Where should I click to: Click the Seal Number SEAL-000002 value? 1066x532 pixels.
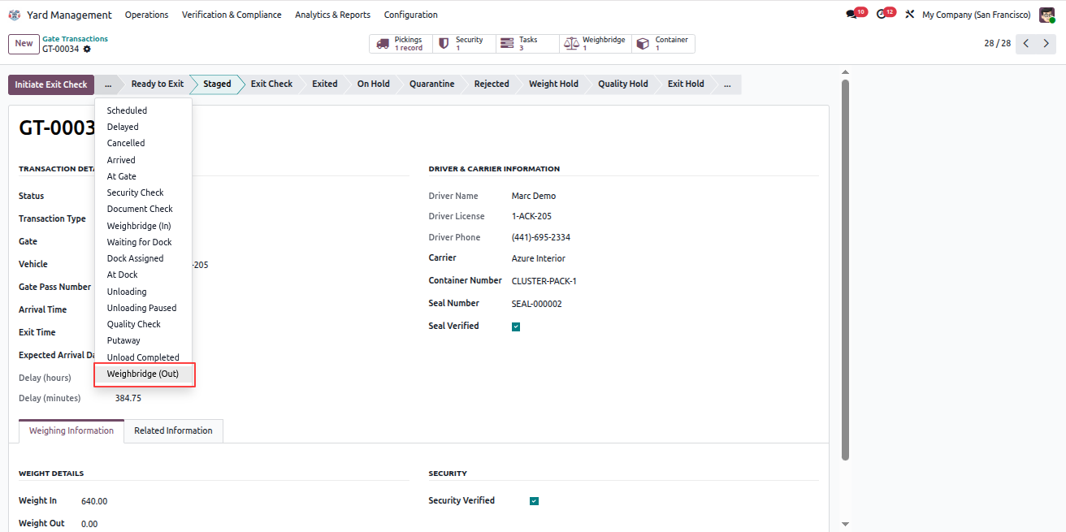536,304
